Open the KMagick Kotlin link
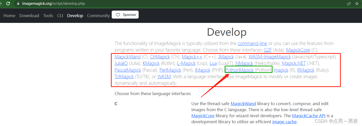 tap(151, 63)
